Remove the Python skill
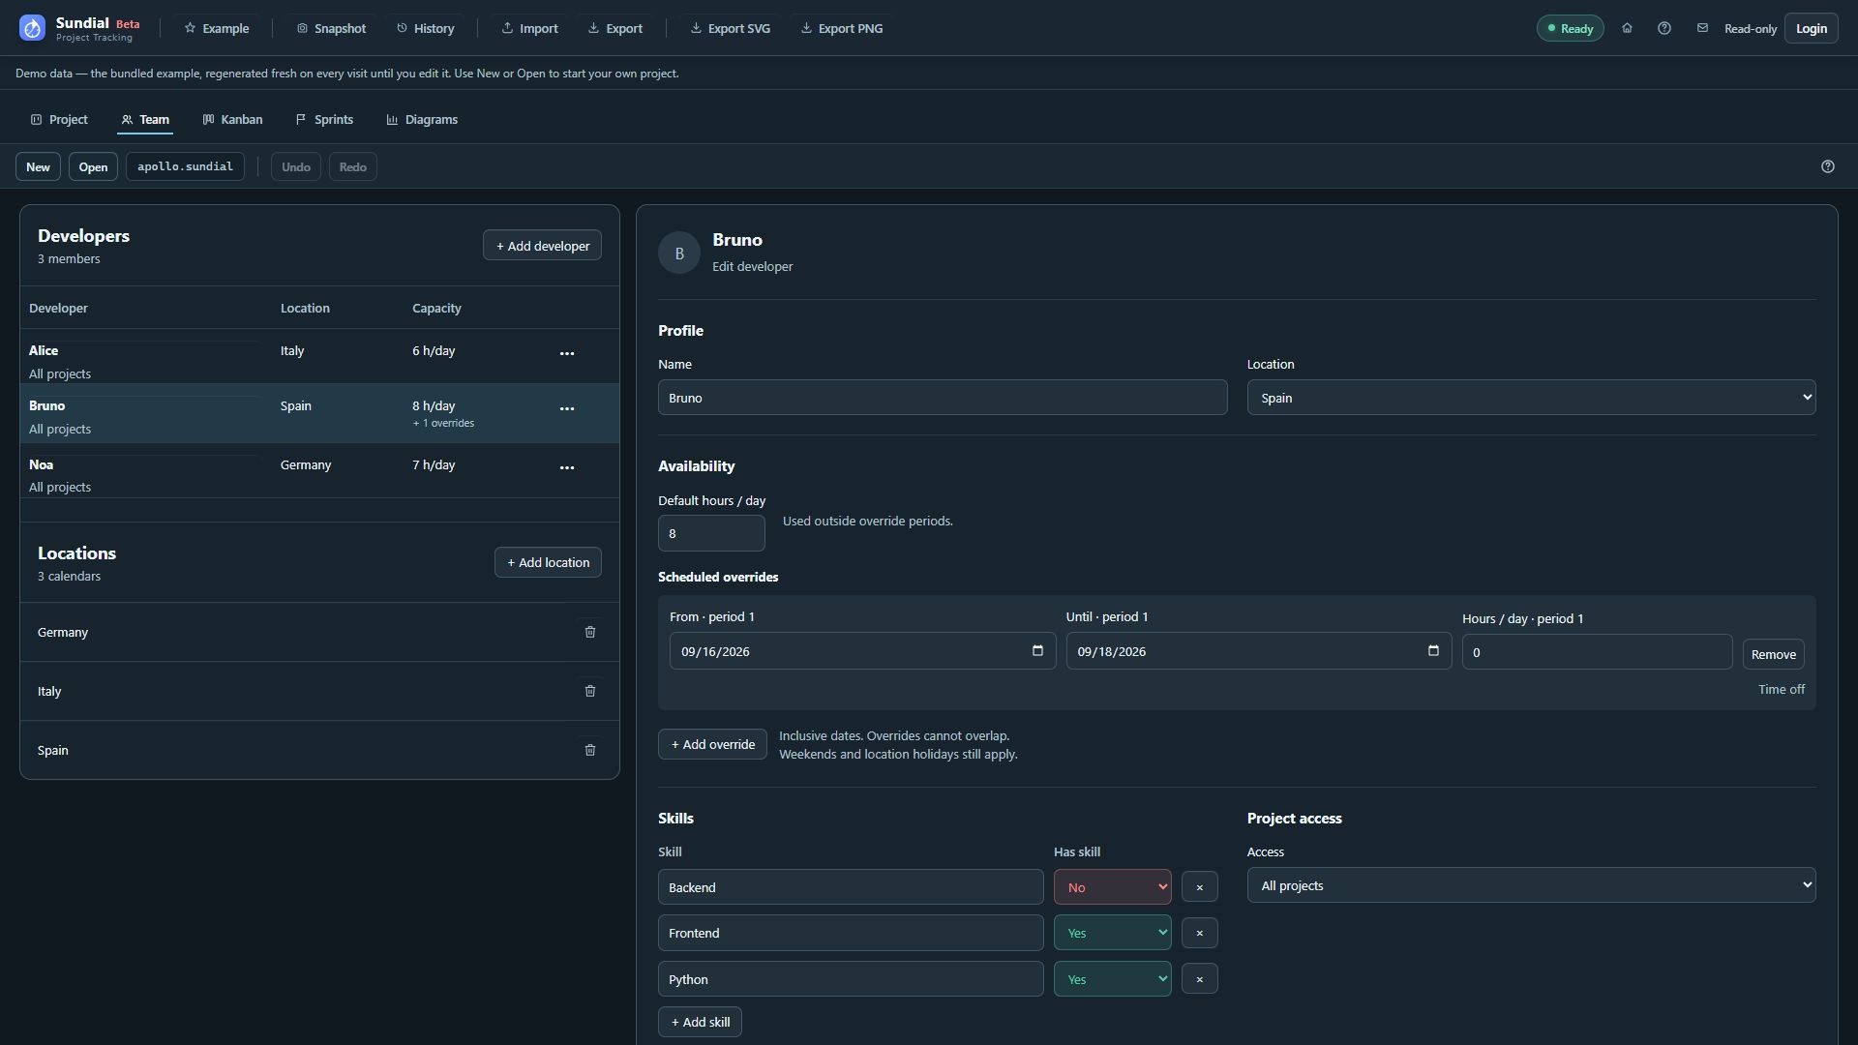The width and height of the screenshot is (1858, 1045). 1200,979
